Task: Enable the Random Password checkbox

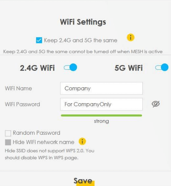Action: click(x=8, y=133)
